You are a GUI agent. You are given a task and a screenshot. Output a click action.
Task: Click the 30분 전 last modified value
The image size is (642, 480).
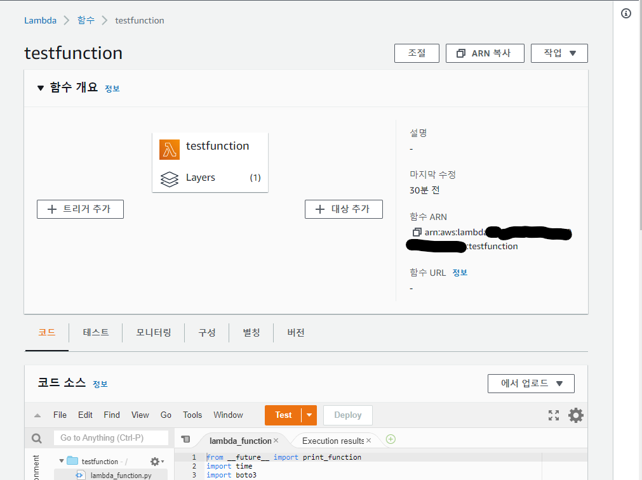[425, 190]
